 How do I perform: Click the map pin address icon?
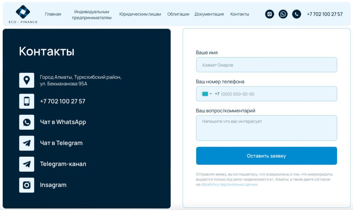click(x=27, y=80)
